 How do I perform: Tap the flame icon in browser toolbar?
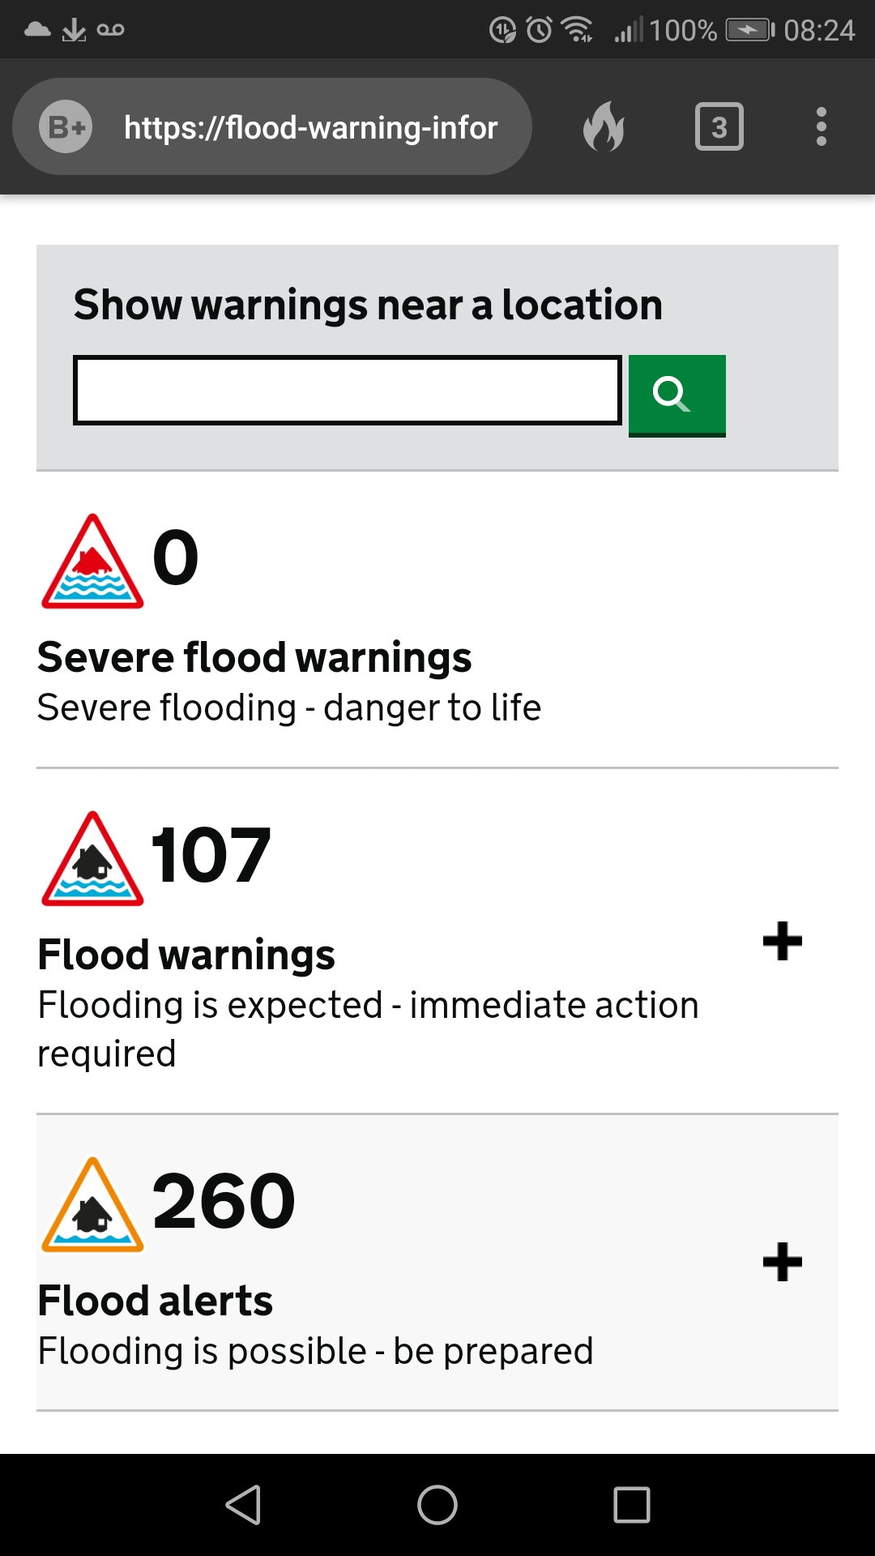pyautogui.click(x=604, y=127)
